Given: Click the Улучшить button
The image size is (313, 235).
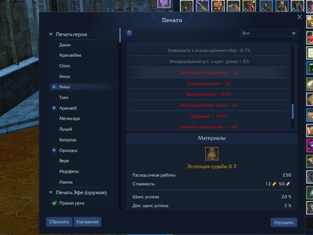Looking at the screenshot, I should pyautogui.click(x=283, y=222).
